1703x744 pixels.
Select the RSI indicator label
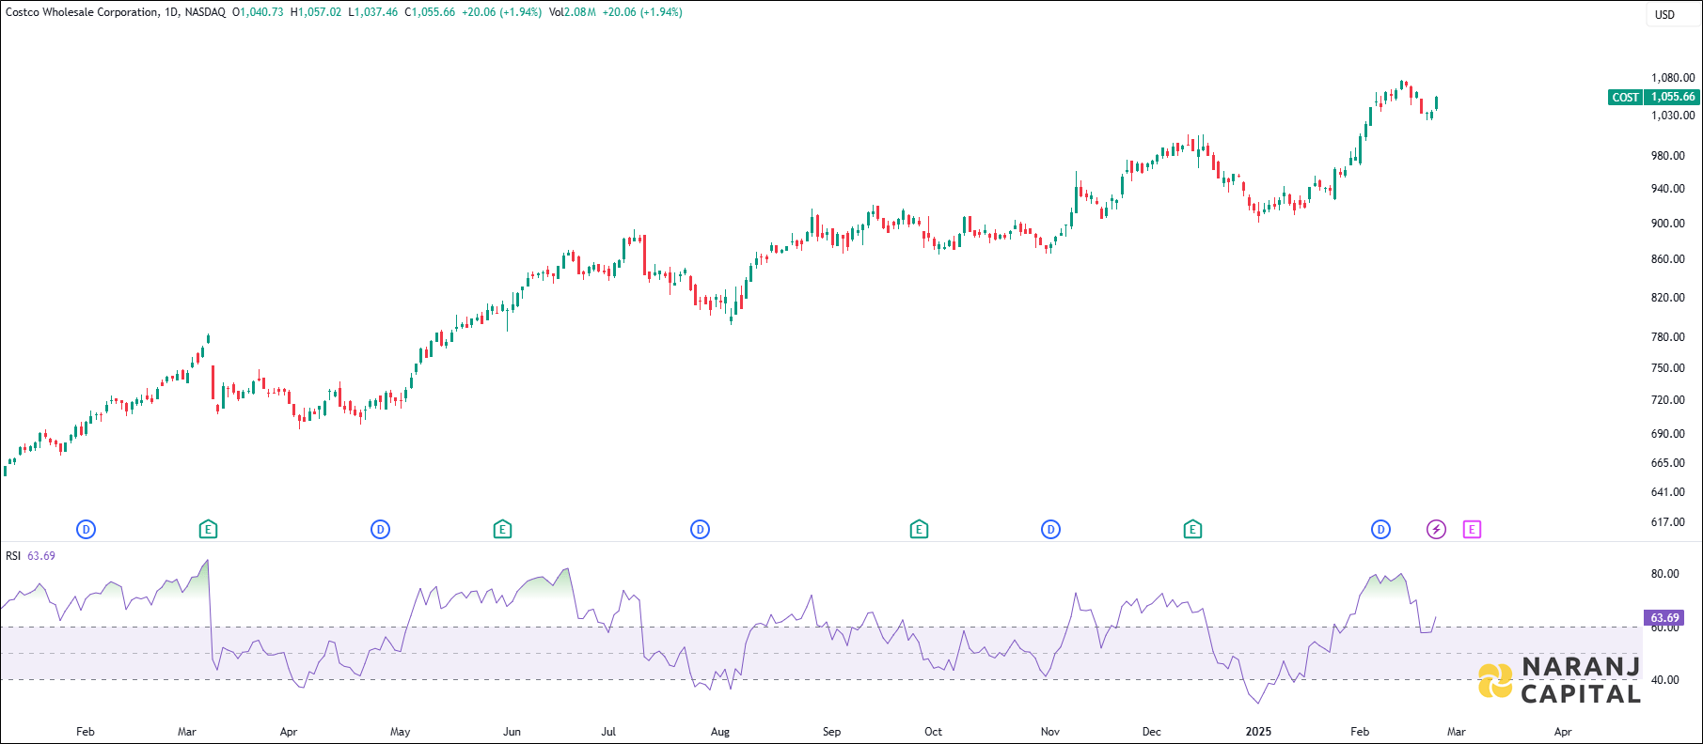13,556
